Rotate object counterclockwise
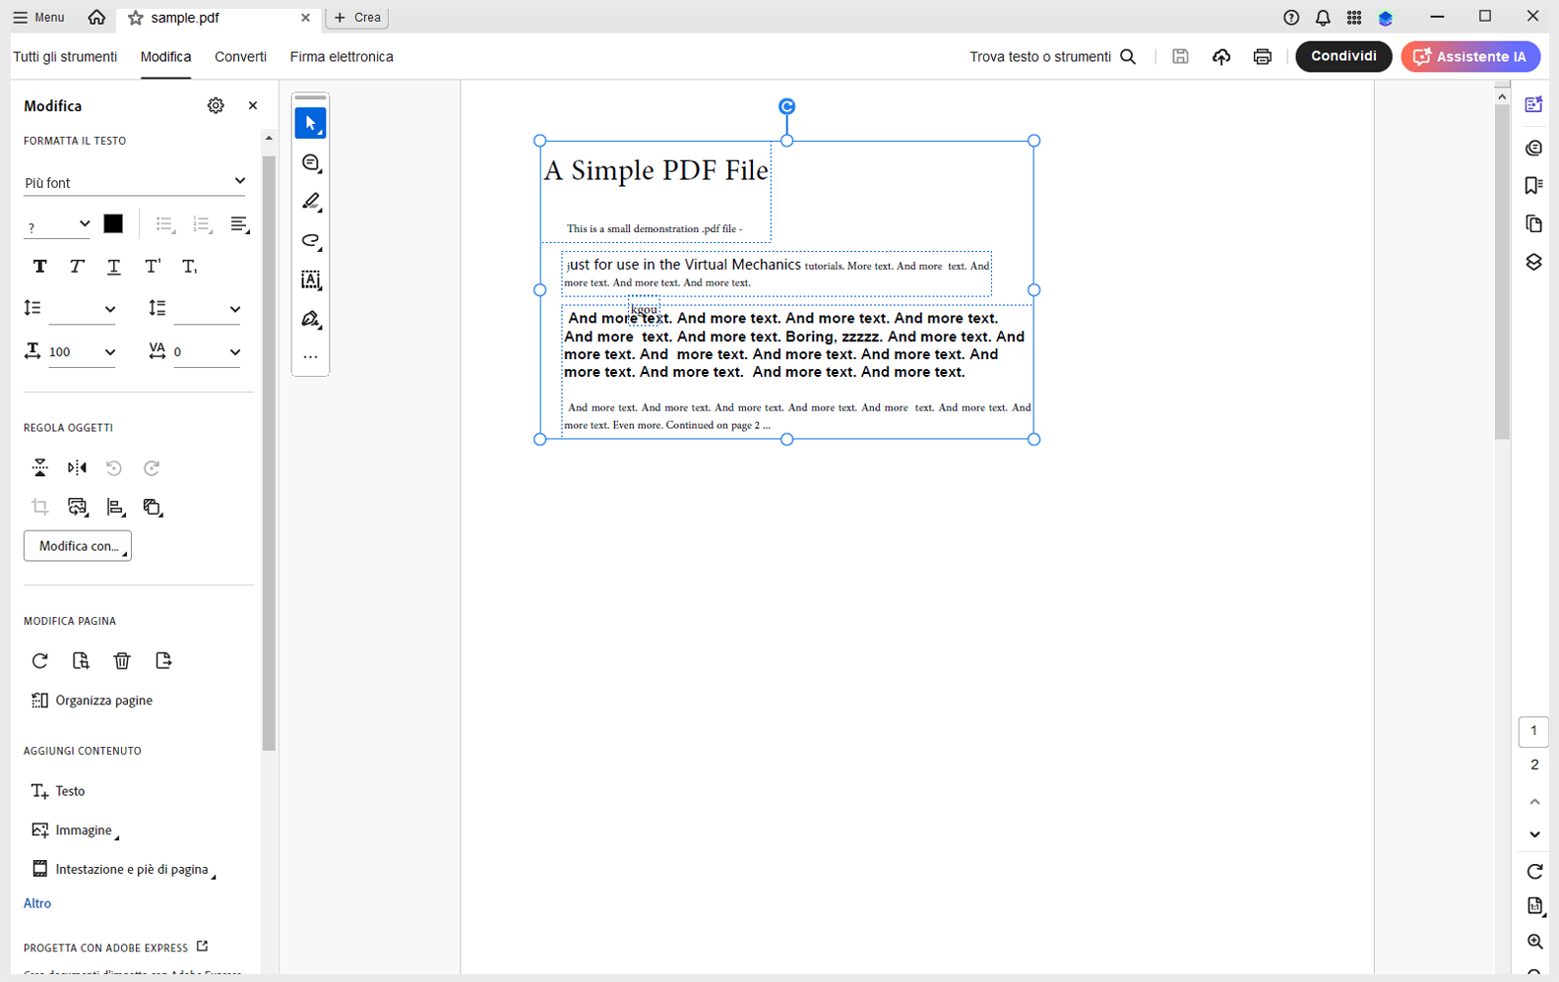 tap(114, 467)
